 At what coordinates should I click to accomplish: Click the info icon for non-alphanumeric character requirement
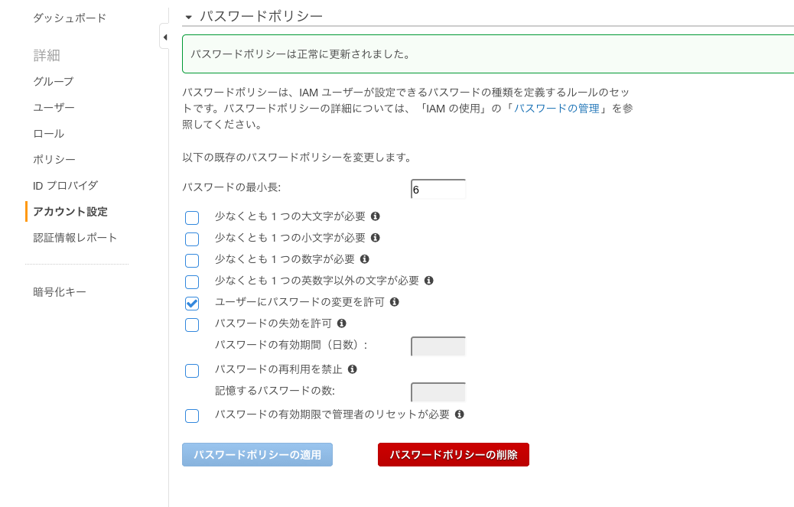coord(429,281)
